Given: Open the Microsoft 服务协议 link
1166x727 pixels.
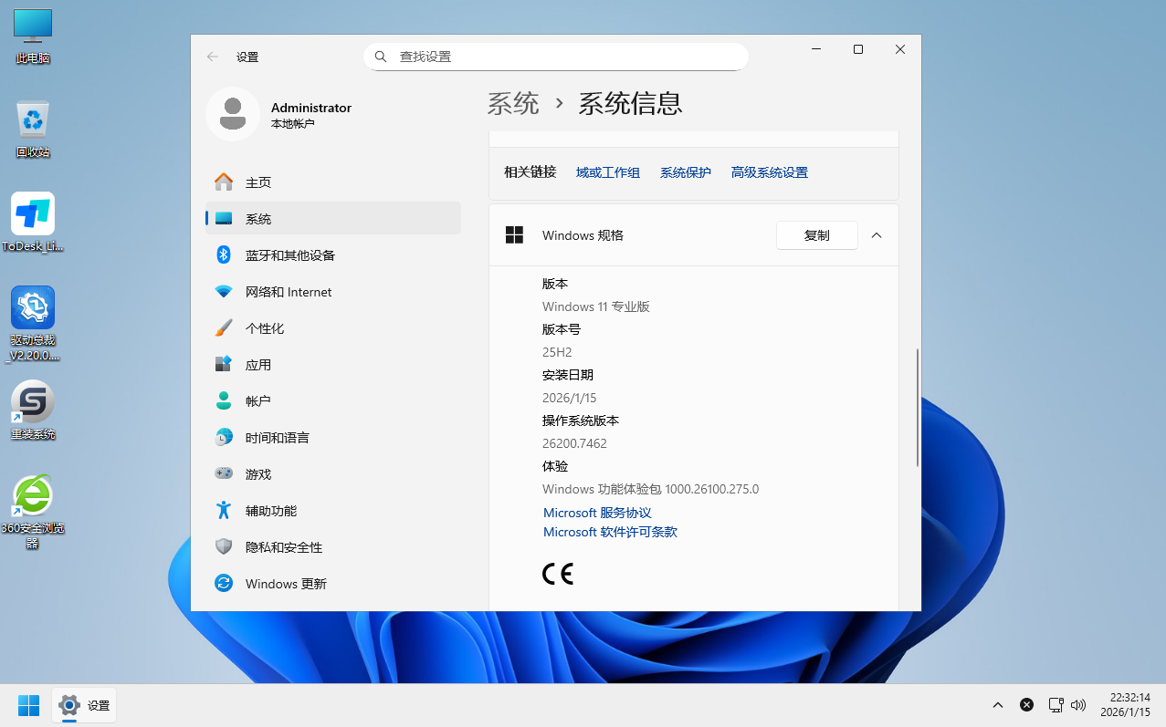Looking at the screenshot, I should click(597, 513).
